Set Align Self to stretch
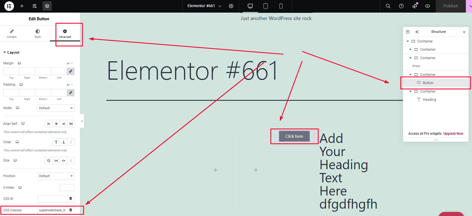 [71, 124]
